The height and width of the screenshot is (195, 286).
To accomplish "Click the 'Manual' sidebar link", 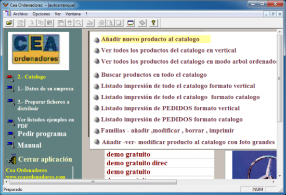I will point(29,145).
